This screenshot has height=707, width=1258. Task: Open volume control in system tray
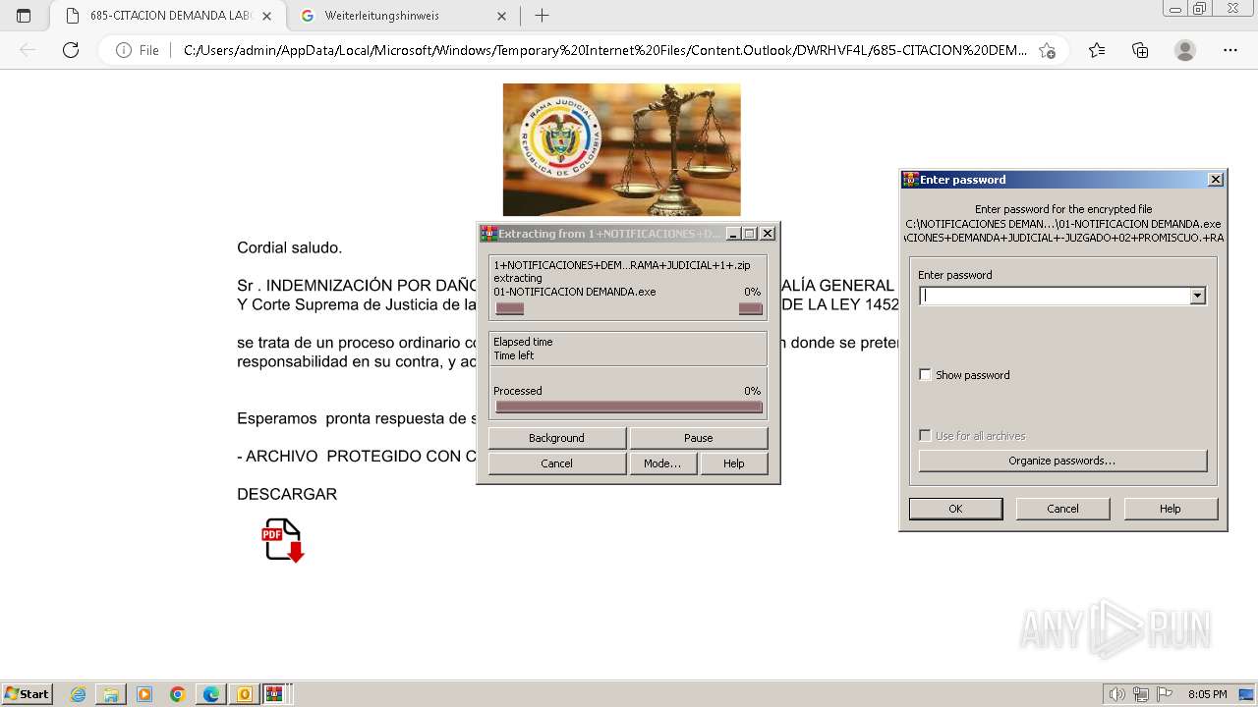click(x=1117, y=694)
